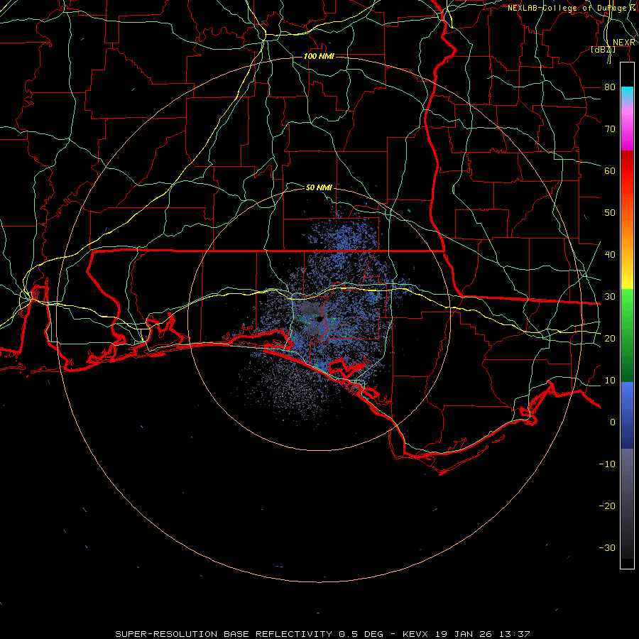Click the -20 dBZ scale label
639x639 pixels.
(607, 506)
